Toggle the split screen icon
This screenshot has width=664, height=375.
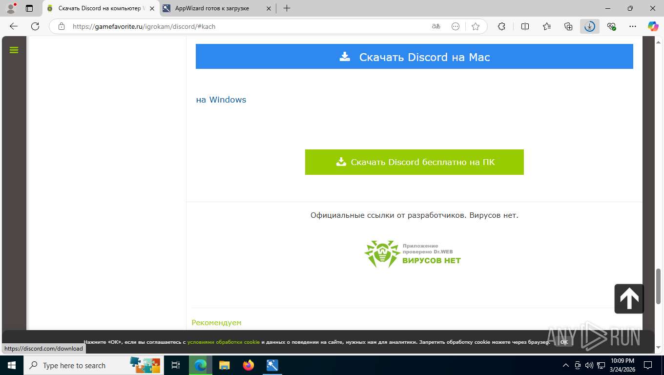[x=525, y=26]
